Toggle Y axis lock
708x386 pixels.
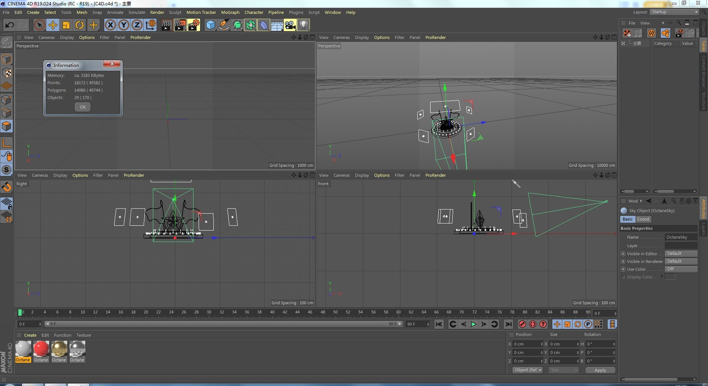click(124, 25)
